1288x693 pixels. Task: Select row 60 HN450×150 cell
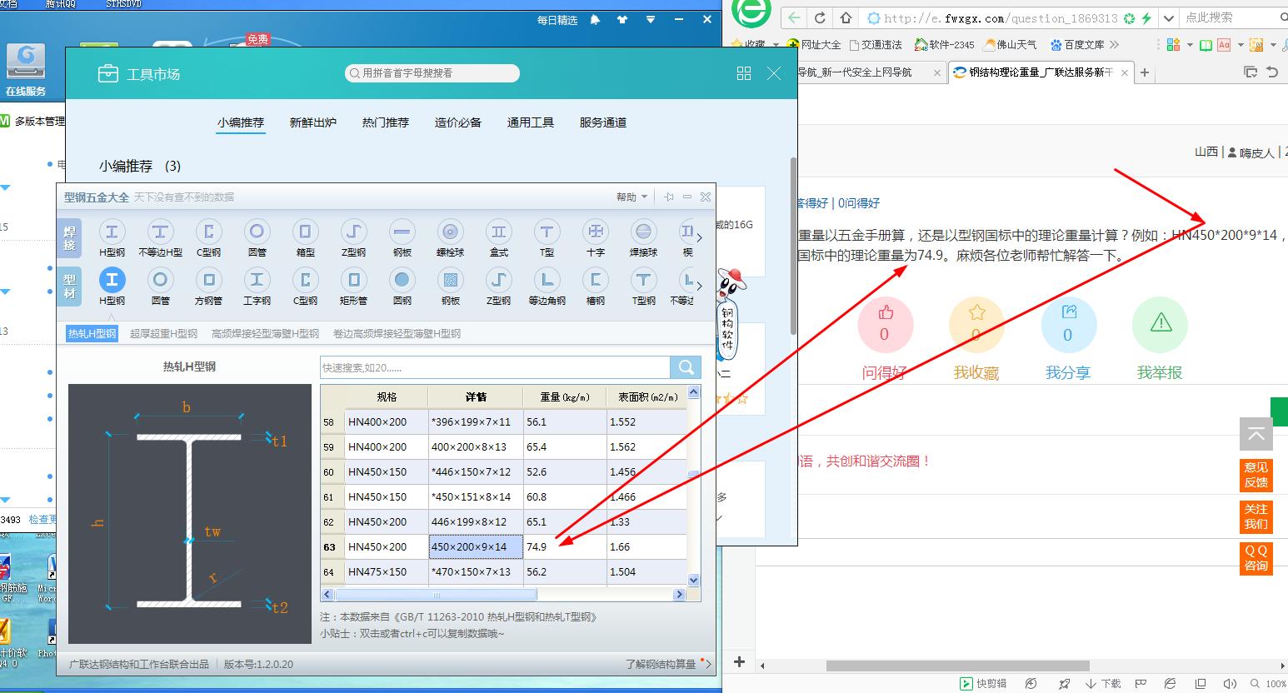tap(387, 472)
